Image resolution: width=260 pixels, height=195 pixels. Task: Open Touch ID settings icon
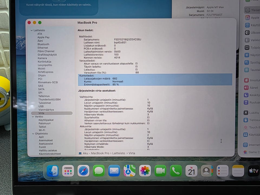point(245,127)
